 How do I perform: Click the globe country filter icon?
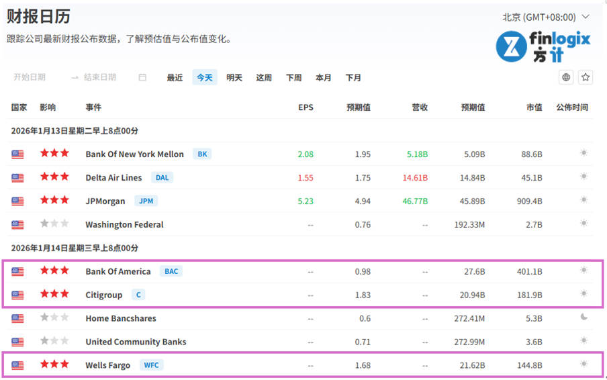(x=566, y=77)
